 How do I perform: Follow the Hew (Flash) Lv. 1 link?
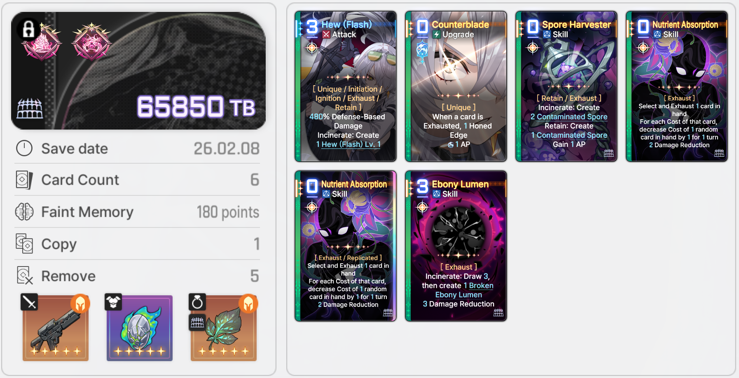tap(348, 144)
